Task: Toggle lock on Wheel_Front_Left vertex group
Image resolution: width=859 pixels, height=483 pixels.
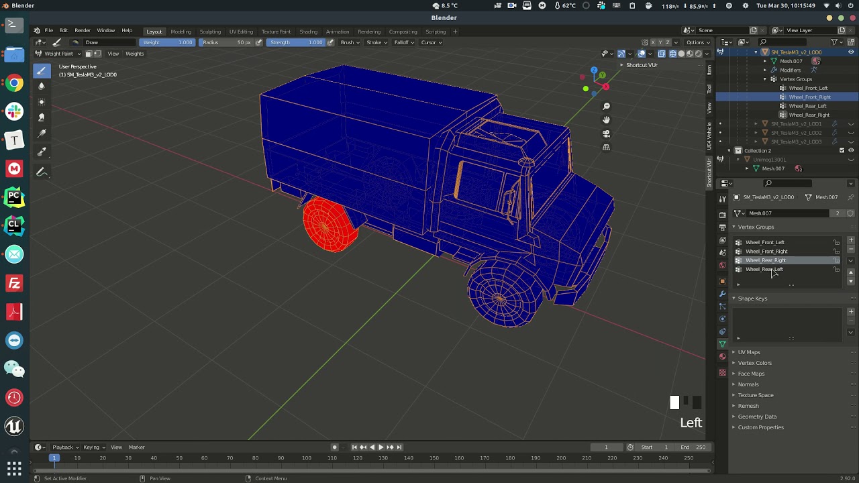Action: (x=836, y=242)
